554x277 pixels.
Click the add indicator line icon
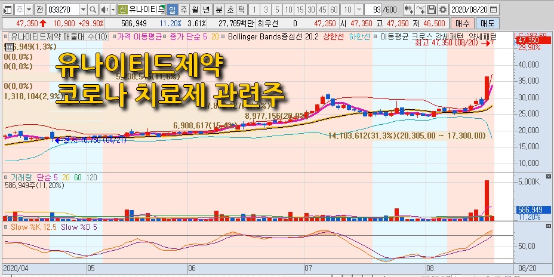(x=420, y=10)
